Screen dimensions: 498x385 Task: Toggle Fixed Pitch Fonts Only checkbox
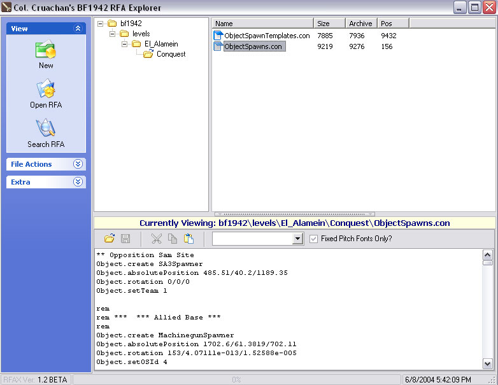point(313,239)
